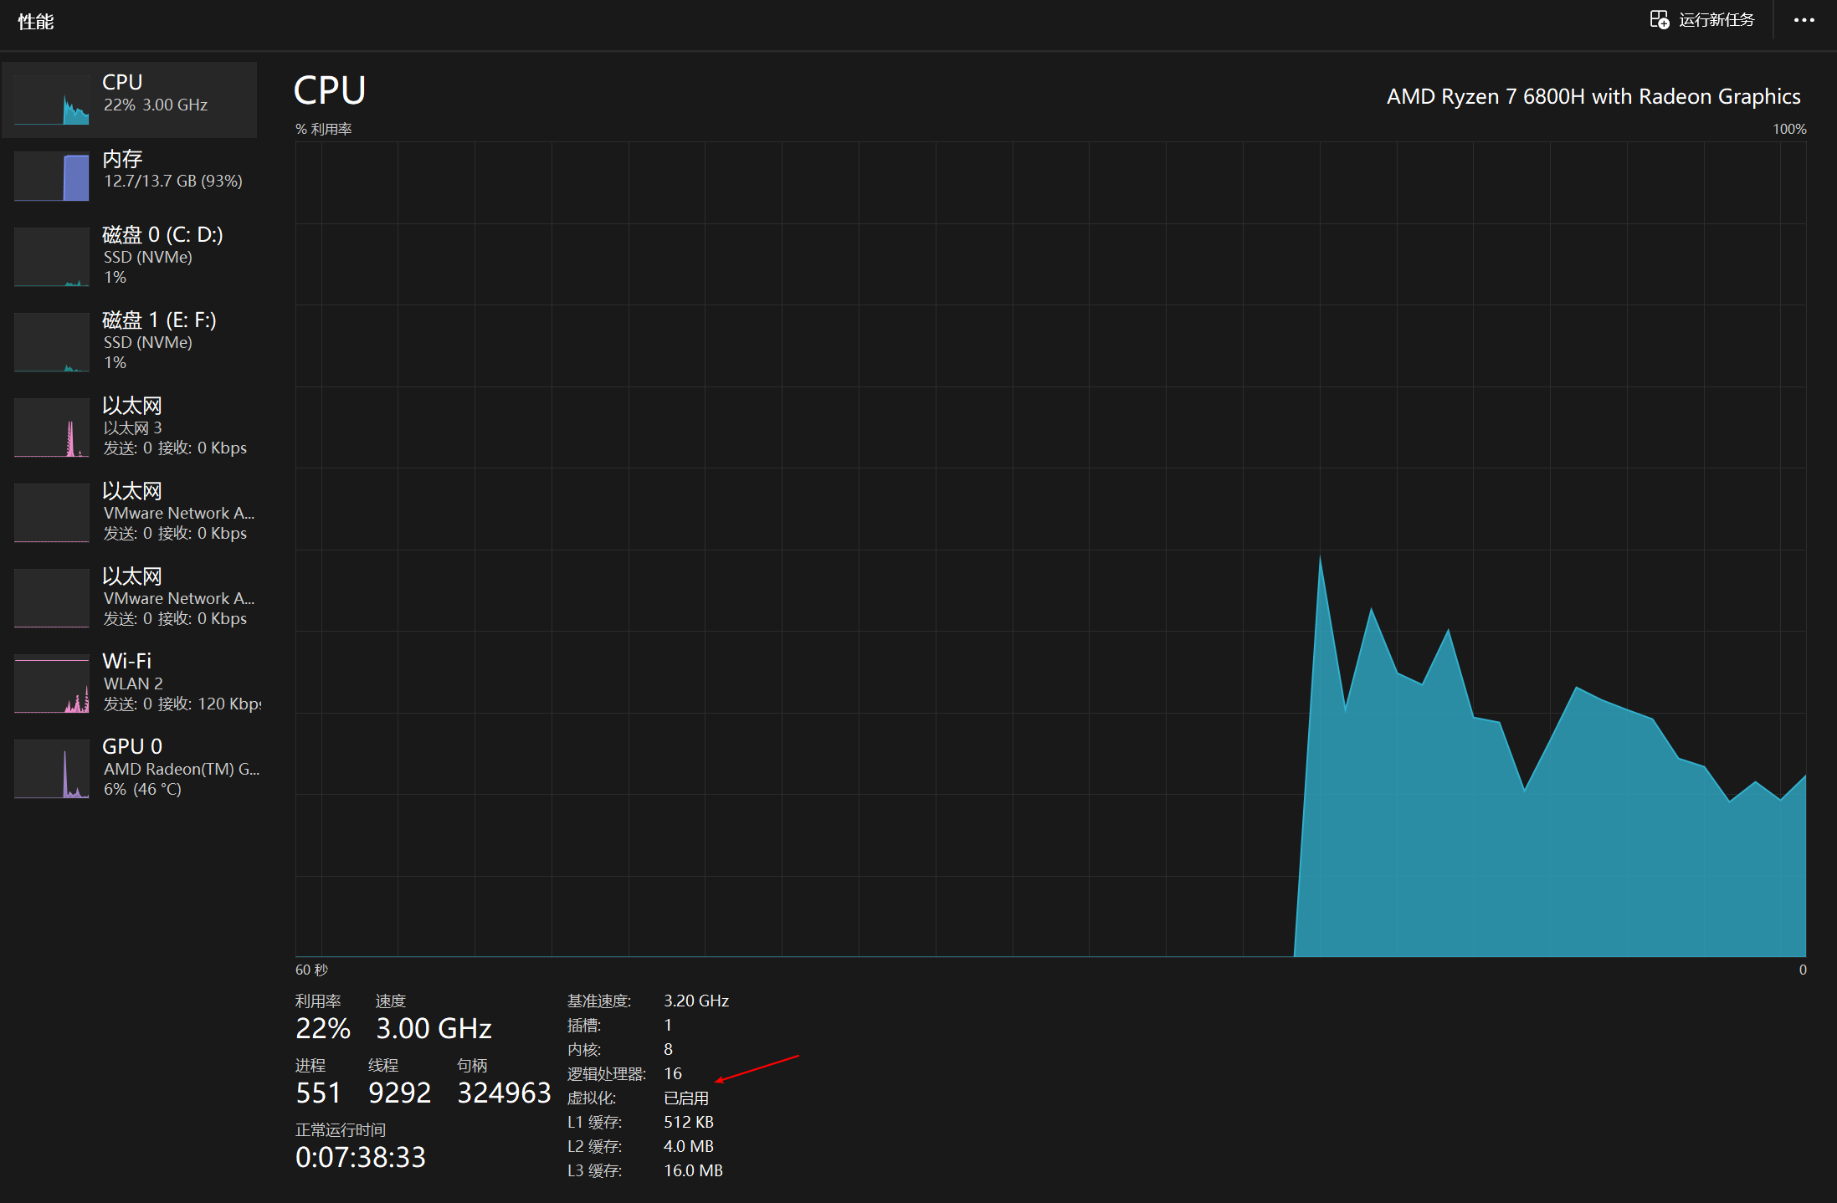
Task: Open the three-dot more options menu
Action: pyautogui.click(x=1804, y=20)
